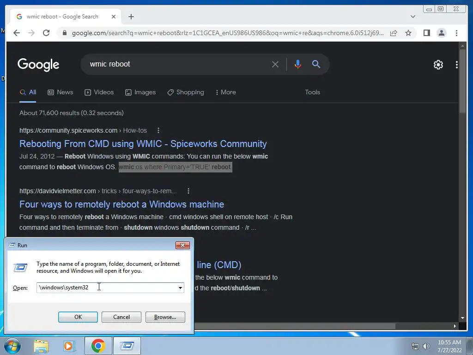Open the Windows Start menu orb

[x=12, y=346]
